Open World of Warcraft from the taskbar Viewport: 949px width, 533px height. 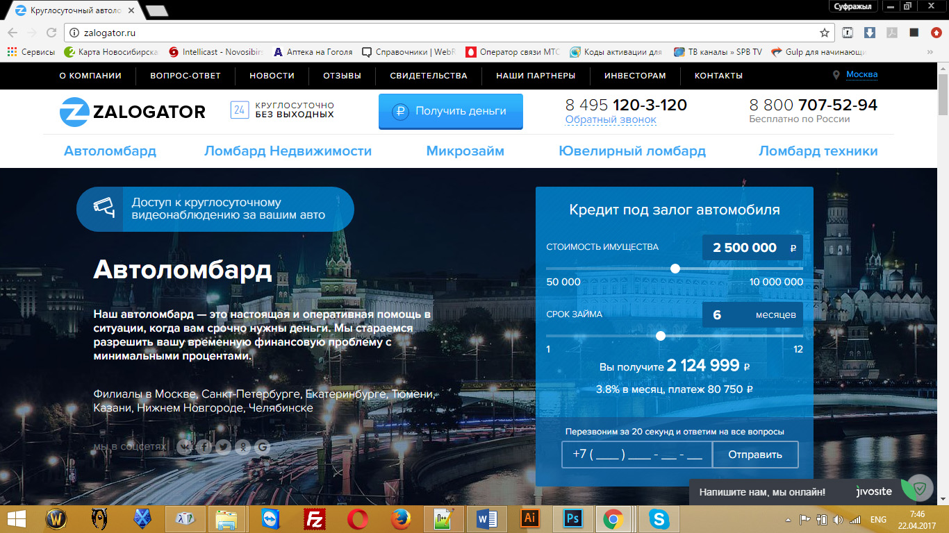pos(56,518)
